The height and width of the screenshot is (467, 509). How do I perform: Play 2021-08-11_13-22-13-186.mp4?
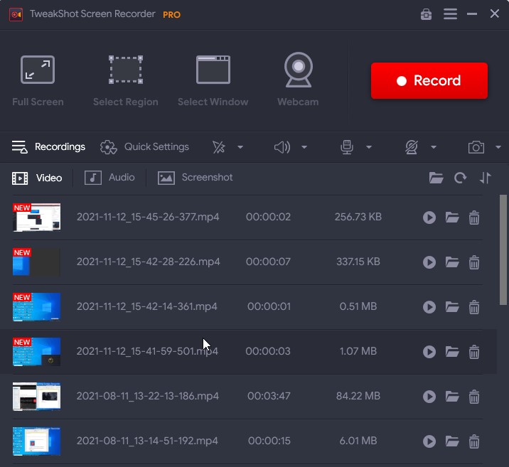coord(429,397)
